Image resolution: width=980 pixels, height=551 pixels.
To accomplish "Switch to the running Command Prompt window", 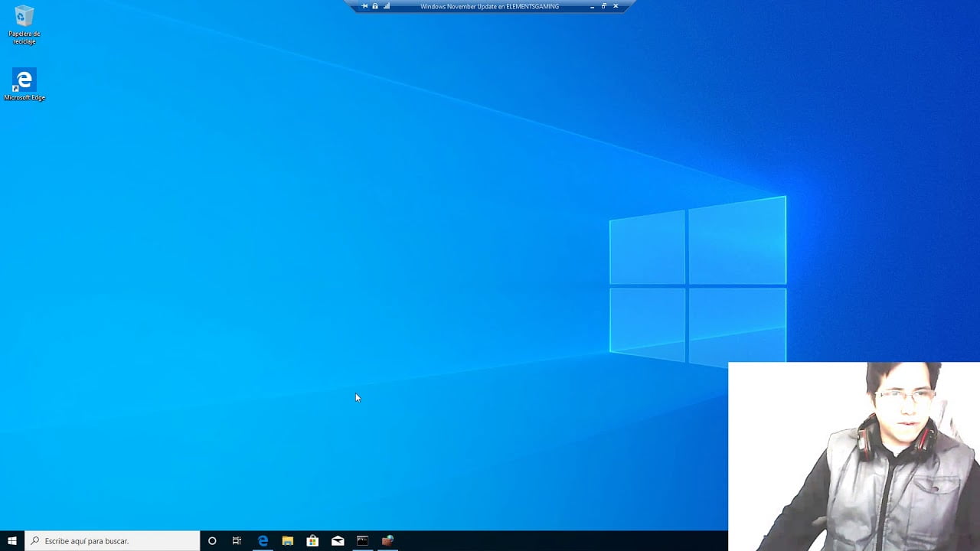I will pyautogui.click(x=362, y=541).
